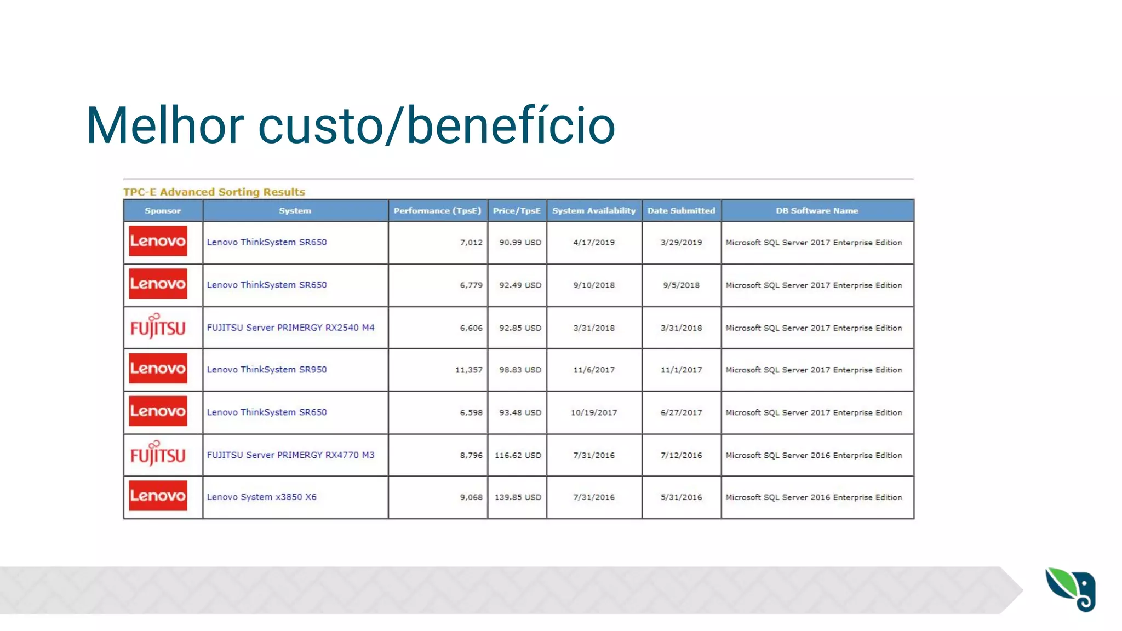The height and width of the screenshot is (631, 1122).
Task: Click the Lenovo logo beside 90.99 USD row
Action: [x=158, y=241]
